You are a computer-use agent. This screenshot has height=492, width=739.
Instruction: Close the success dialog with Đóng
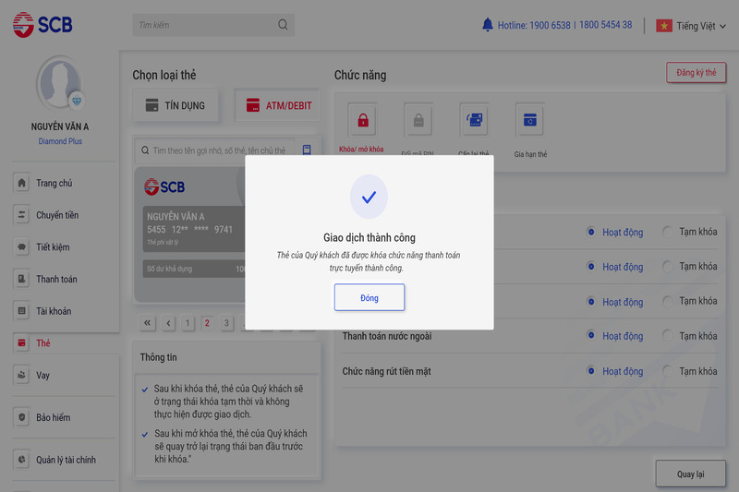(x=369, y=297)
